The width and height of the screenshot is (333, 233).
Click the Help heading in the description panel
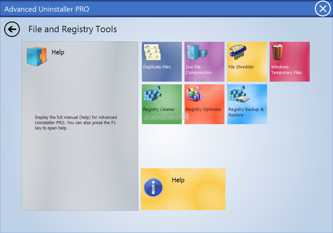58,52
